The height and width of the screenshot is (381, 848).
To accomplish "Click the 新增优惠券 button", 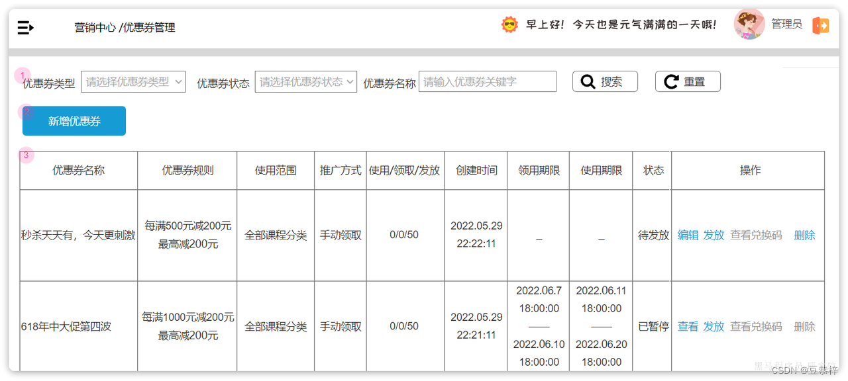I will [74, 121].
